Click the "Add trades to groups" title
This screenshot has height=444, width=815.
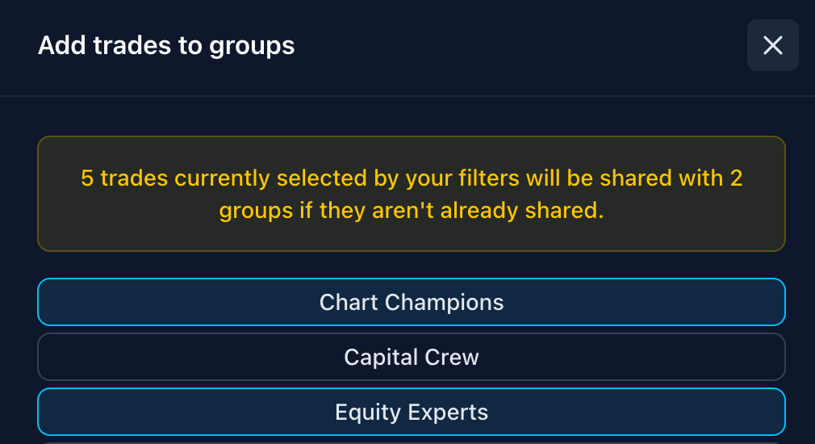point(166,45)
